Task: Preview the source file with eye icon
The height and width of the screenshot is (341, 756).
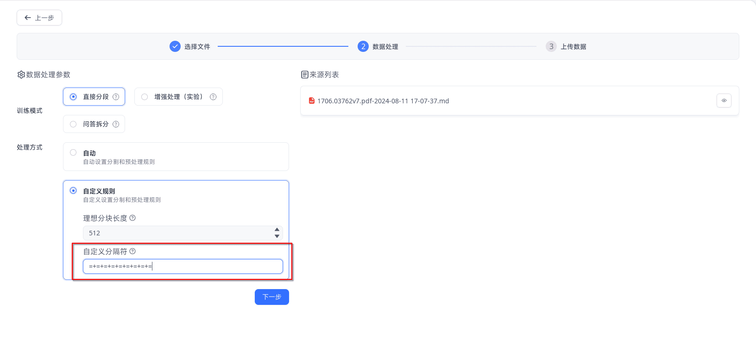Action: [x=724, y=101]
